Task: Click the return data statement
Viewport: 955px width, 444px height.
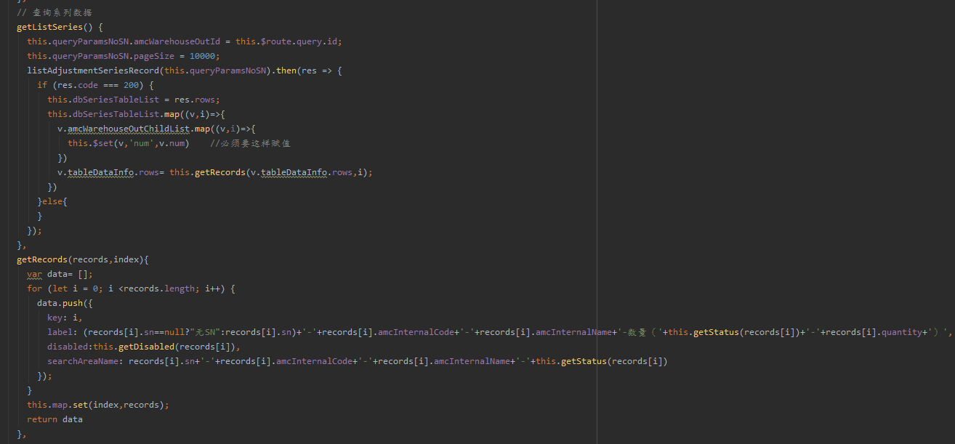Action: point(55,419)
